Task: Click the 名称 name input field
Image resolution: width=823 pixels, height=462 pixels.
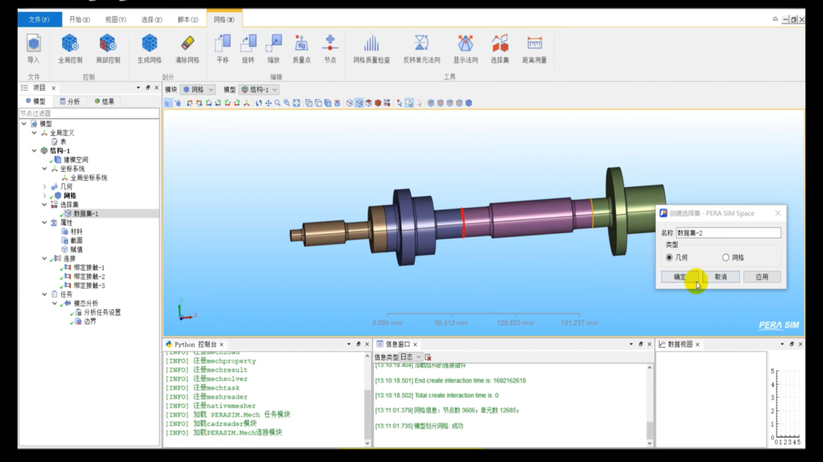Action: 728,233
